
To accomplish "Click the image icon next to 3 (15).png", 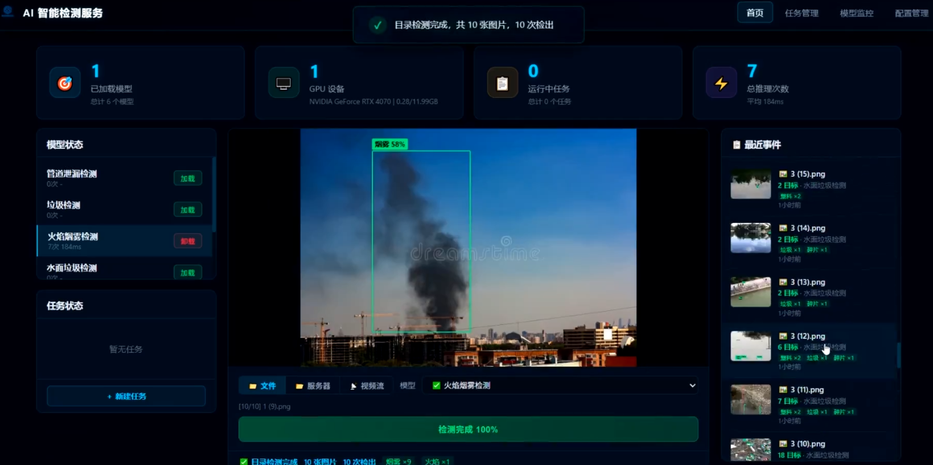I will pos(783,174).
